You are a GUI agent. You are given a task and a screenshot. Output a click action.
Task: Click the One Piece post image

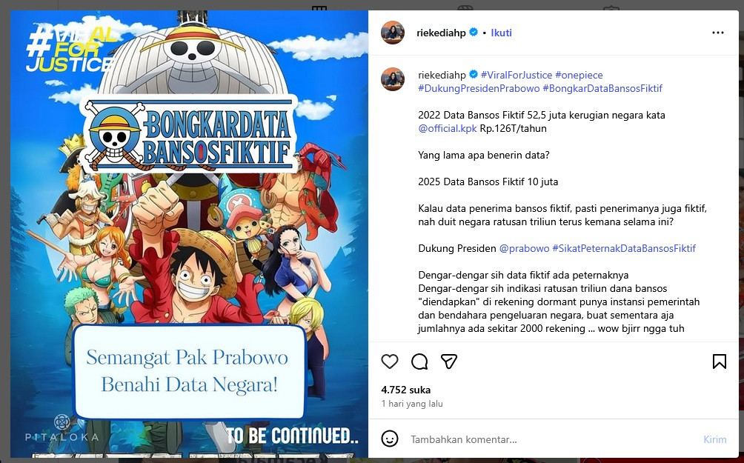(x=189, y=234)
